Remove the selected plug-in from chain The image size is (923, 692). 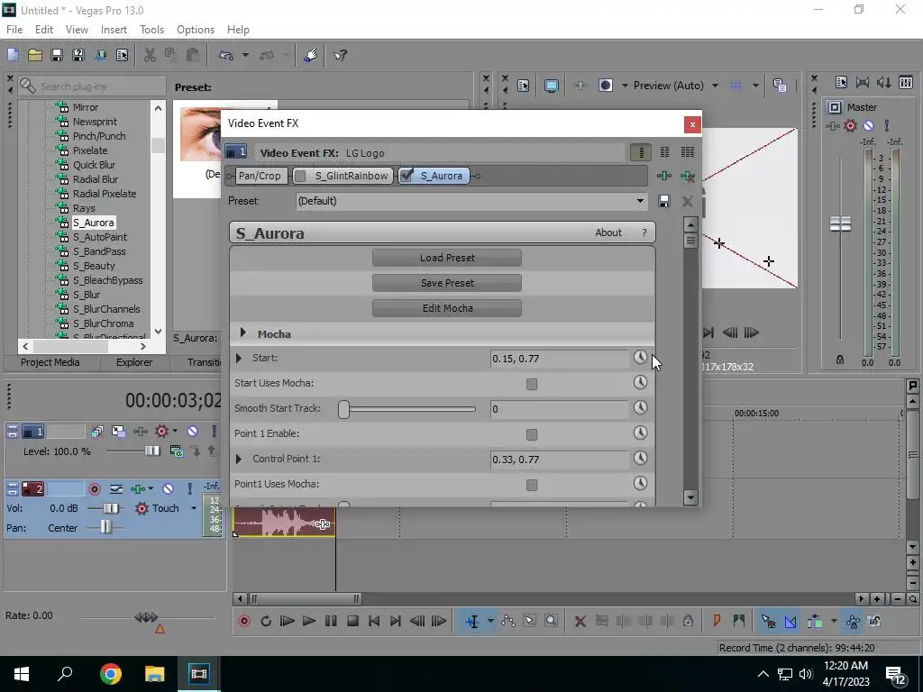687,176
